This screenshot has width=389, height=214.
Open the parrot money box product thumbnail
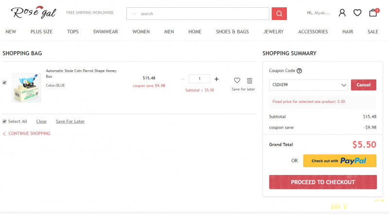click(26, 87)
